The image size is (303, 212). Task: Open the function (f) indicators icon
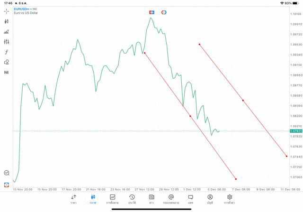pyautogui.click(x=7, y=52)
